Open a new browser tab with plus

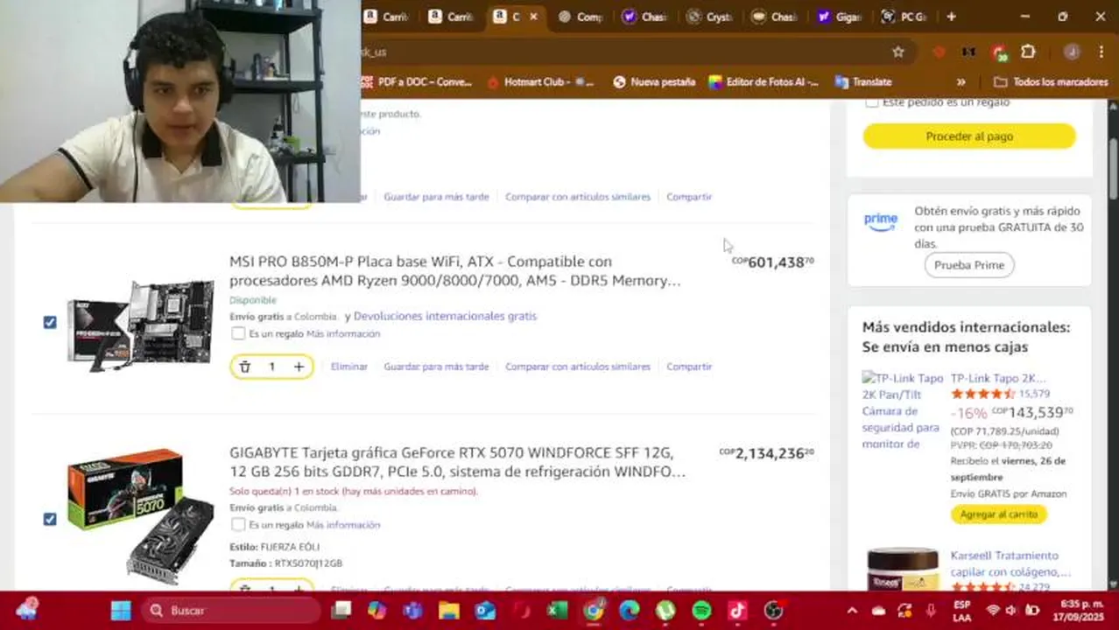(952, 17)
